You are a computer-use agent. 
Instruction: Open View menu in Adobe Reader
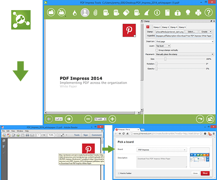pos(13,131)
